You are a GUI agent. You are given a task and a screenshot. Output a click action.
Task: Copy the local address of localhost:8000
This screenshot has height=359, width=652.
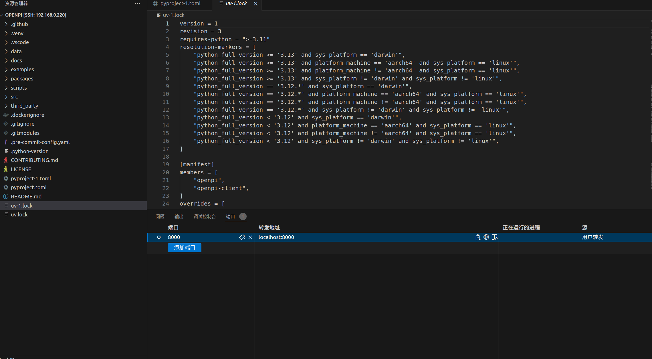pyautogui.click(x=478, y=237)
